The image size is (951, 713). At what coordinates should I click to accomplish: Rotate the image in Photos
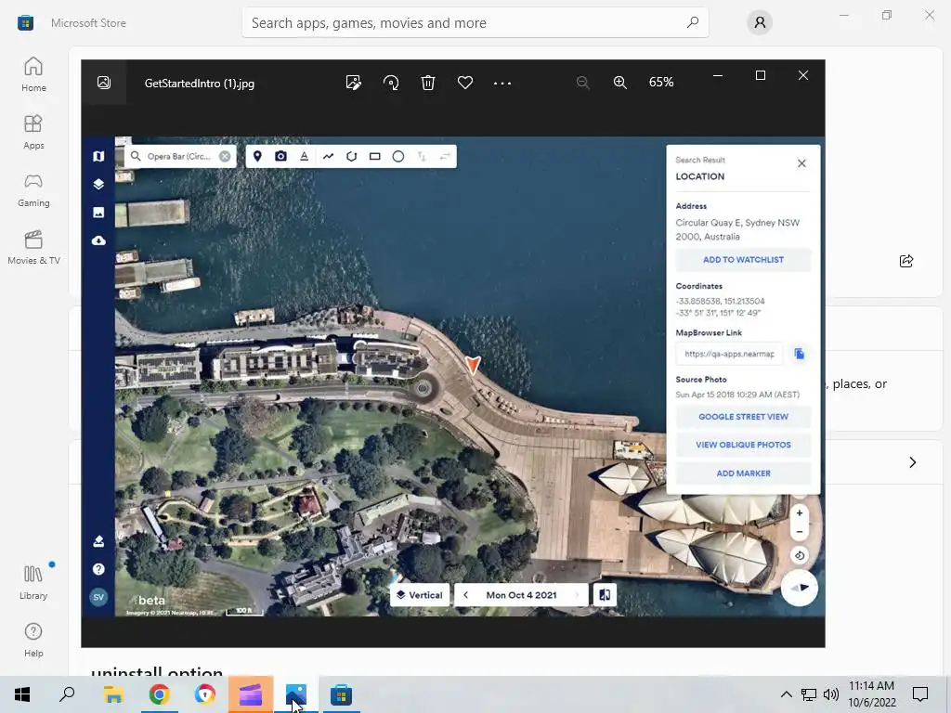pyautogui.click(x=391, y=83)
